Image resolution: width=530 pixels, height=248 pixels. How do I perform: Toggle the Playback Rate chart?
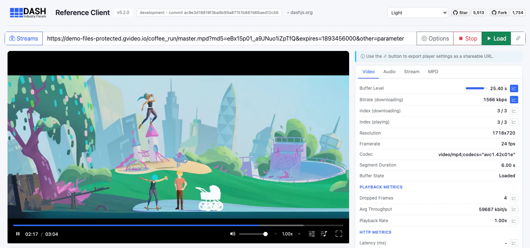pyautogui.click(x=514, y=220)
